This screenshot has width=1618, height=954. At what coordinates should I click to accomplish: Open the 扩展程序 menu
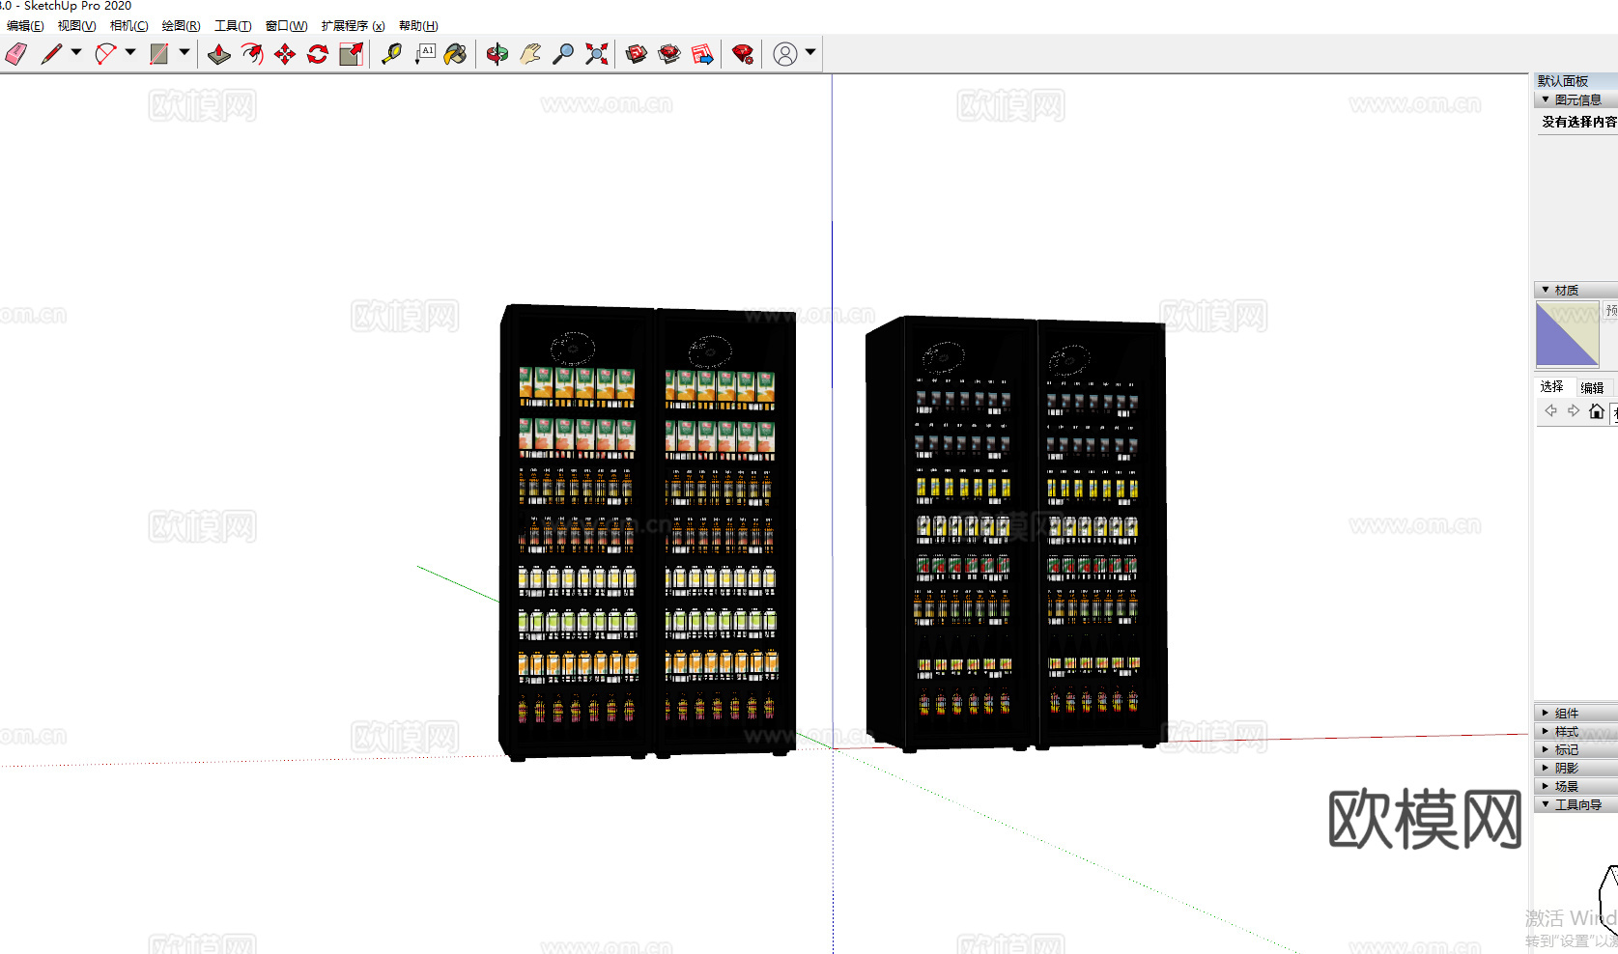point(353,26)
